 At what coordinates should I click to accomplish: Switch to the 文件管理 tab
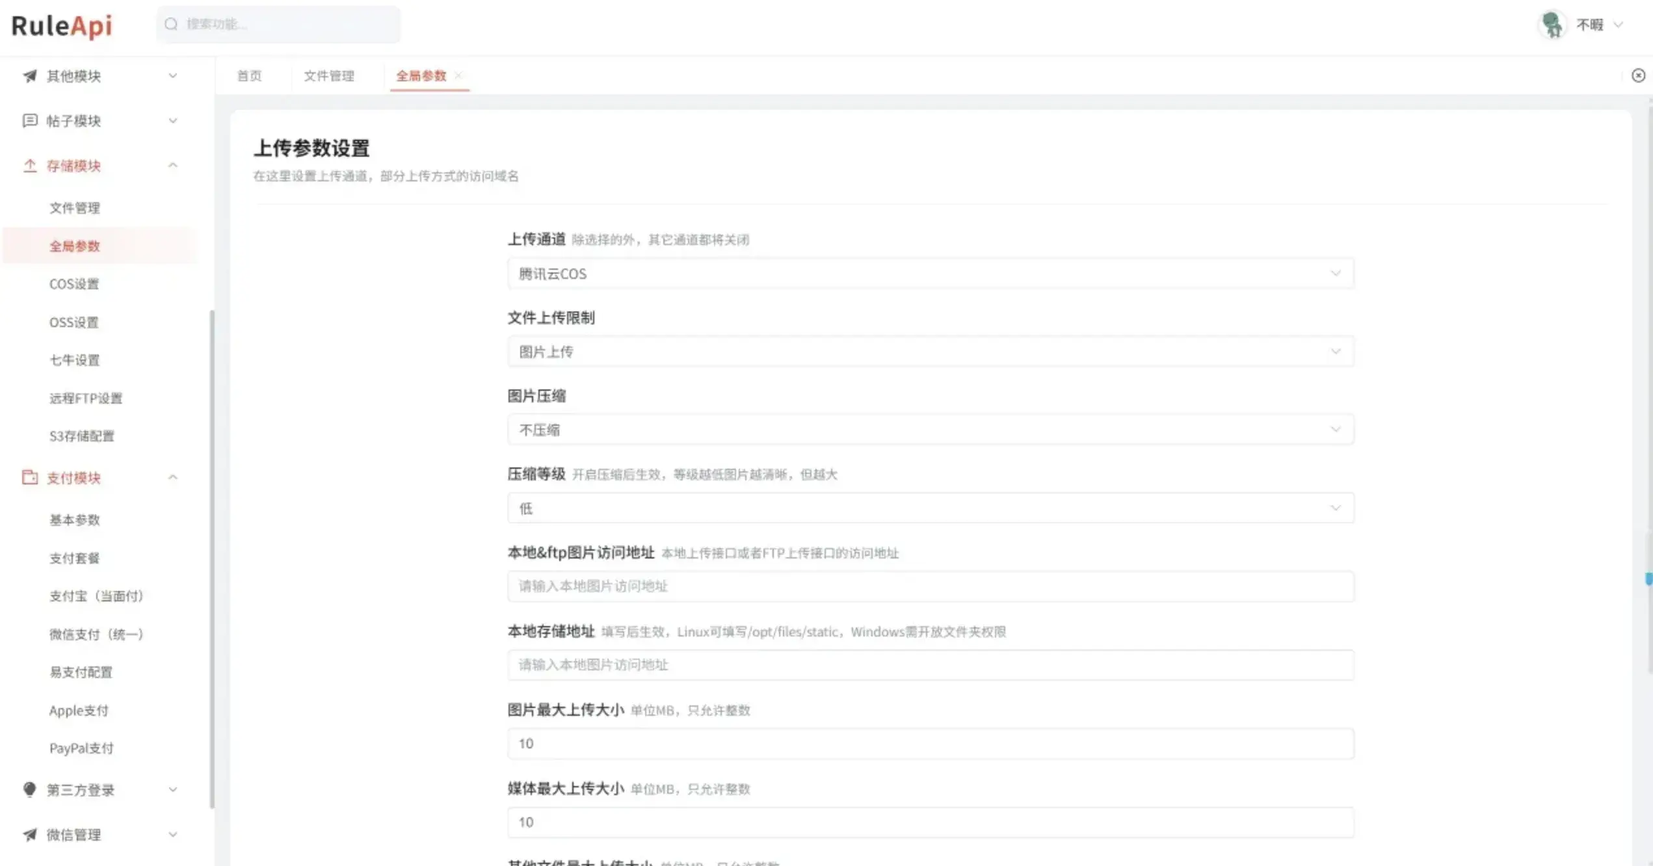329,76
